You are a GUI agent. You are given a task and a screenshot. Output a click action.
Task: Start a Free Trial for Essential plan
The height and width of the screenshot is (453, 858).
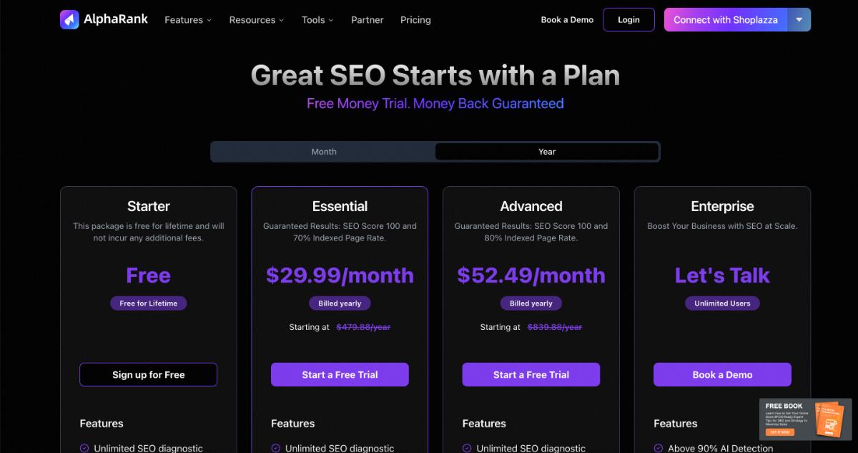click(x=340, y=374)
